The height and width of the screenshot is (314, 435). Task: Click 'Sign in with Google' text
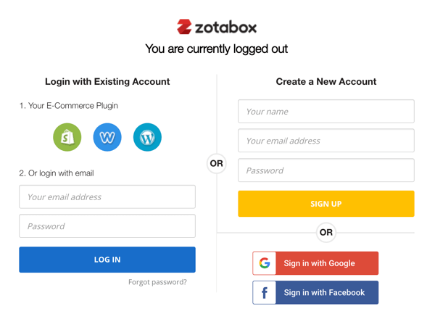[319, 263]
